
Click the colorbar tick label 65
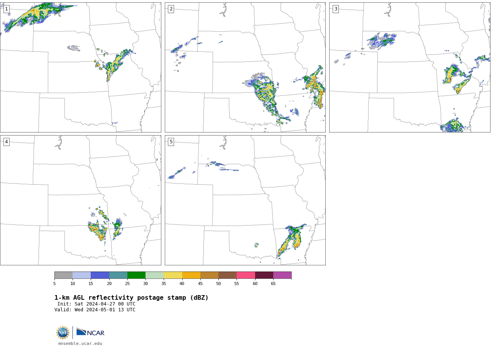(x=273, y=283)
